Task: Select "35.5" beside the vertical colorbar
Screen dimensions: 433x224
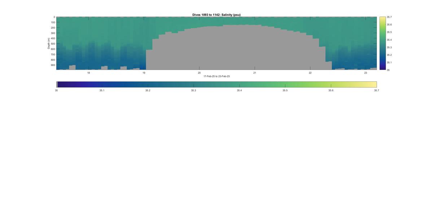Action: click(389, 32)
